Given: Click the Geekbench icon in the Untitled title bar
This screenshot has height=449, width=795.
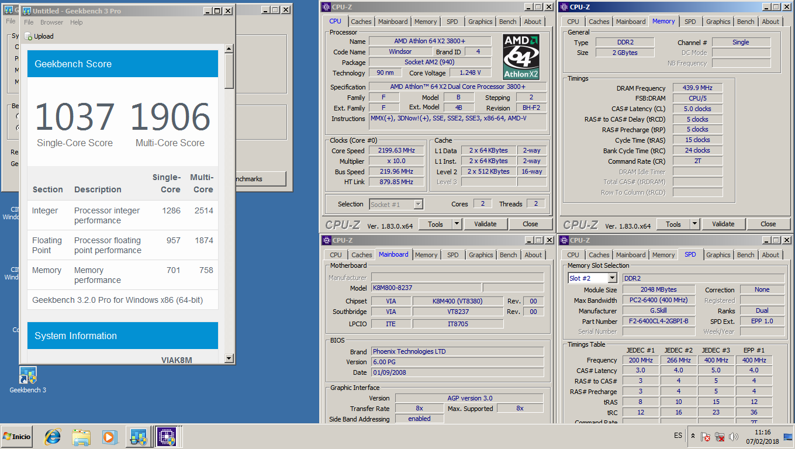Looking at the screenshot, I should [26, 11].
